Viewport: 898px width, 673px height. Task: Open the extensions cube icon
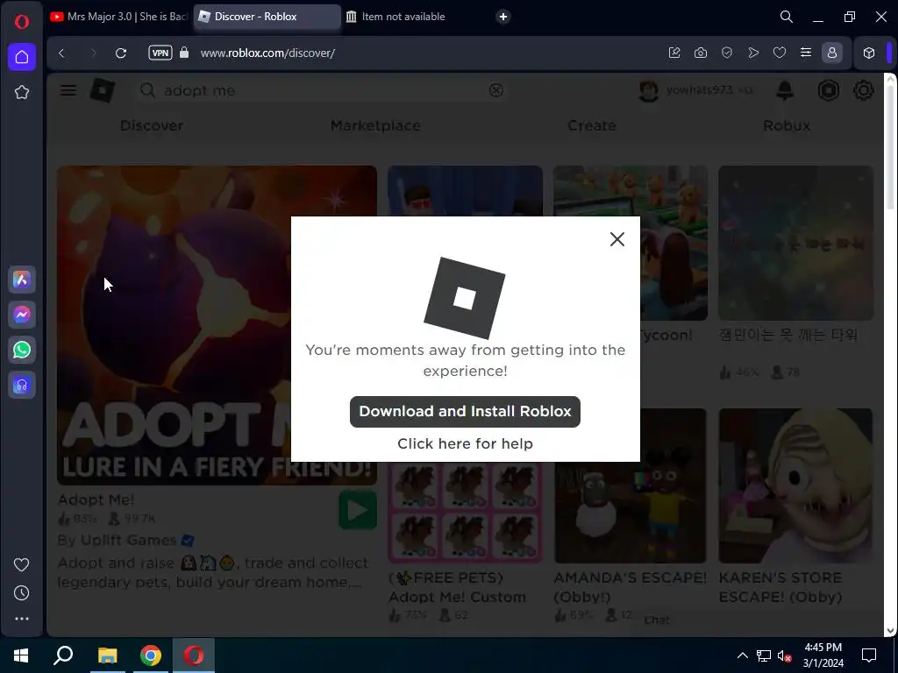pos(869,53)
